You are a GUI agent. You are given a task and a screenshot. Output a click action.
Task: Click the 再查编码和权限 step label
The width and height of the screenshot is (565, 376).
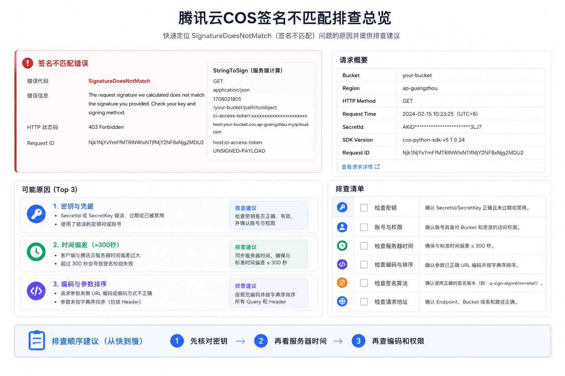[x=398, y=341]
